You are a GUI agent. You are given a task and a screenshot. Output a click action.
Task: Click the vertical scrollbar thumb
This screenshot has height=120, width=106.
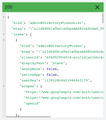pyautogui.click(x=103, y=18)
